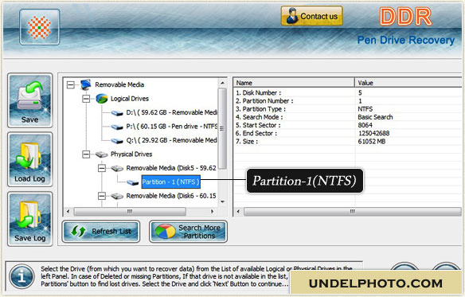Click tree panel vertical scrollbar thumb
465x297 pixels.
222,128
